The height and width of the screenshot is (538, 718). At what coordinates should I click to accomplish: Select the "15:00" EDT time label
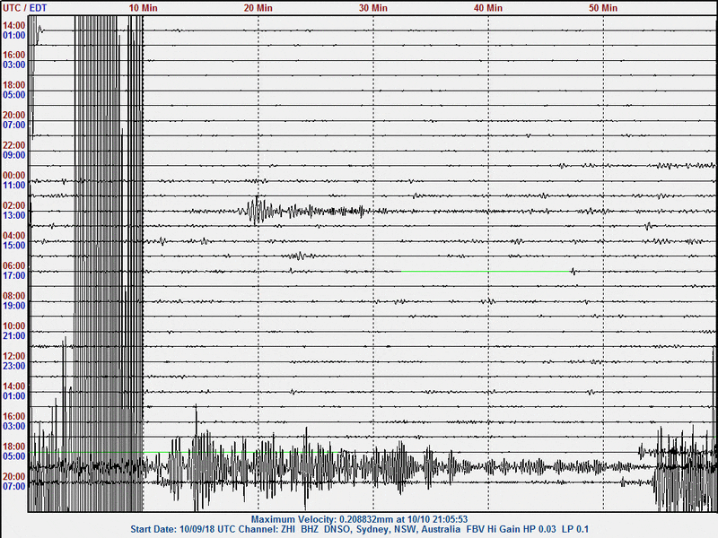[13, 246]
